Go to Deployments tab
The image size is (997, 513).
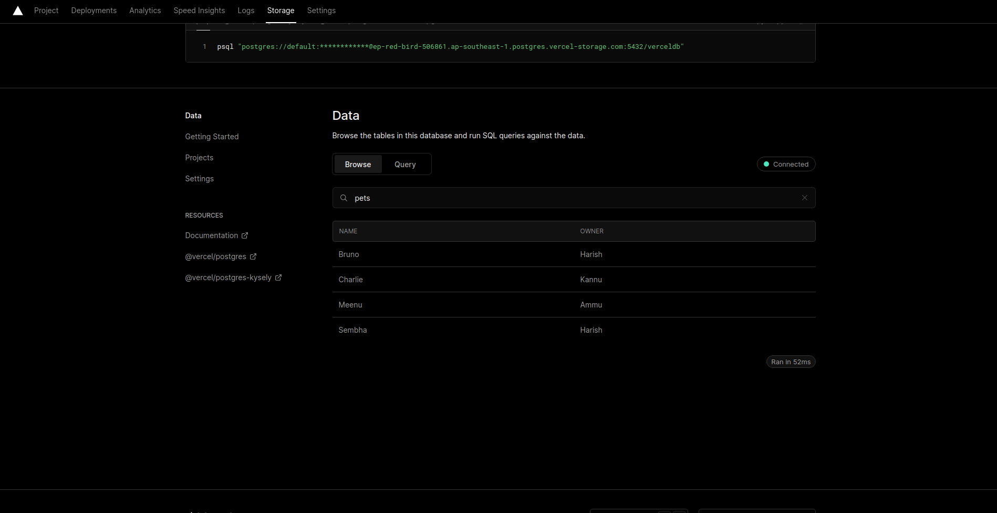click(94, 11)
